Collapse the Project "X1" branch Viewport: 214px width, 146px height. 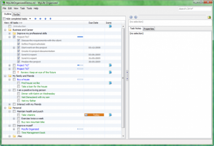[x=10, y=37]
